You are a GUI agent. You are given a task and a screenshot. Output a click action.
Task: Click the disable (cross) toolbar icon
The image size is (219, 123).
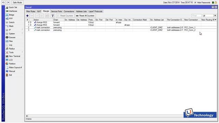[x=42, y=16]
